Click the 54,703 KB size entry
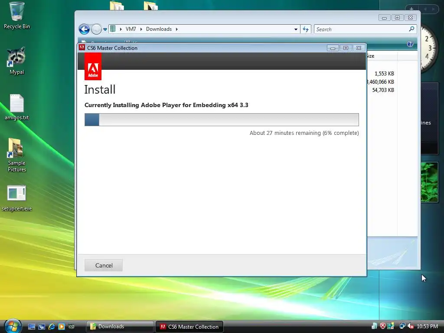444x333 pixels. coord(383,90)
